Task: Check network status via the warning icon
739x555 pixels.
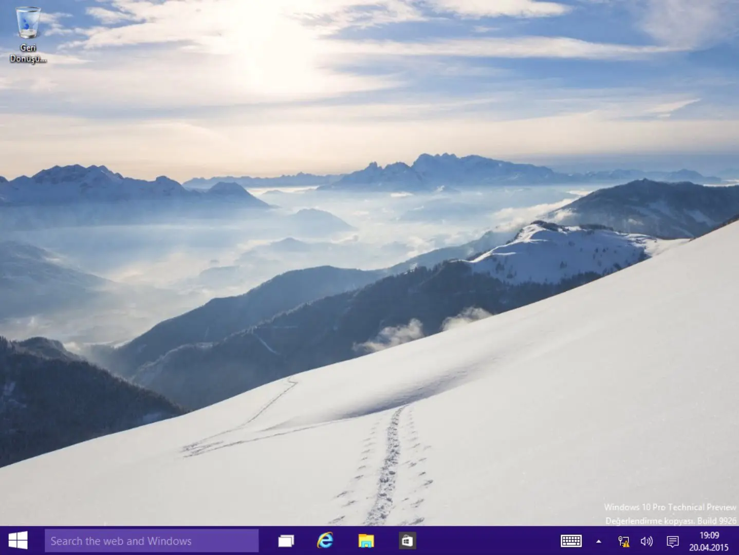Action: tap(623, 541)
